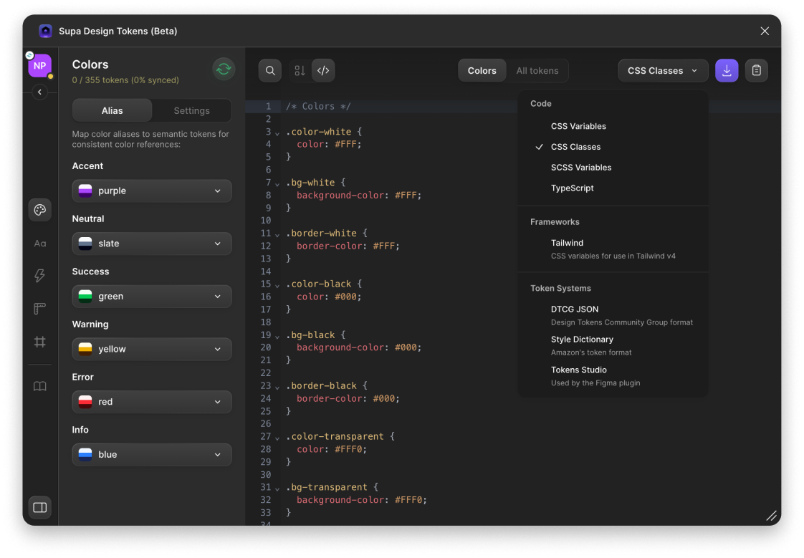Screen dimensions: 804x558
Task: Open the CSS Classes format dropdown
Action: point(663,71)
